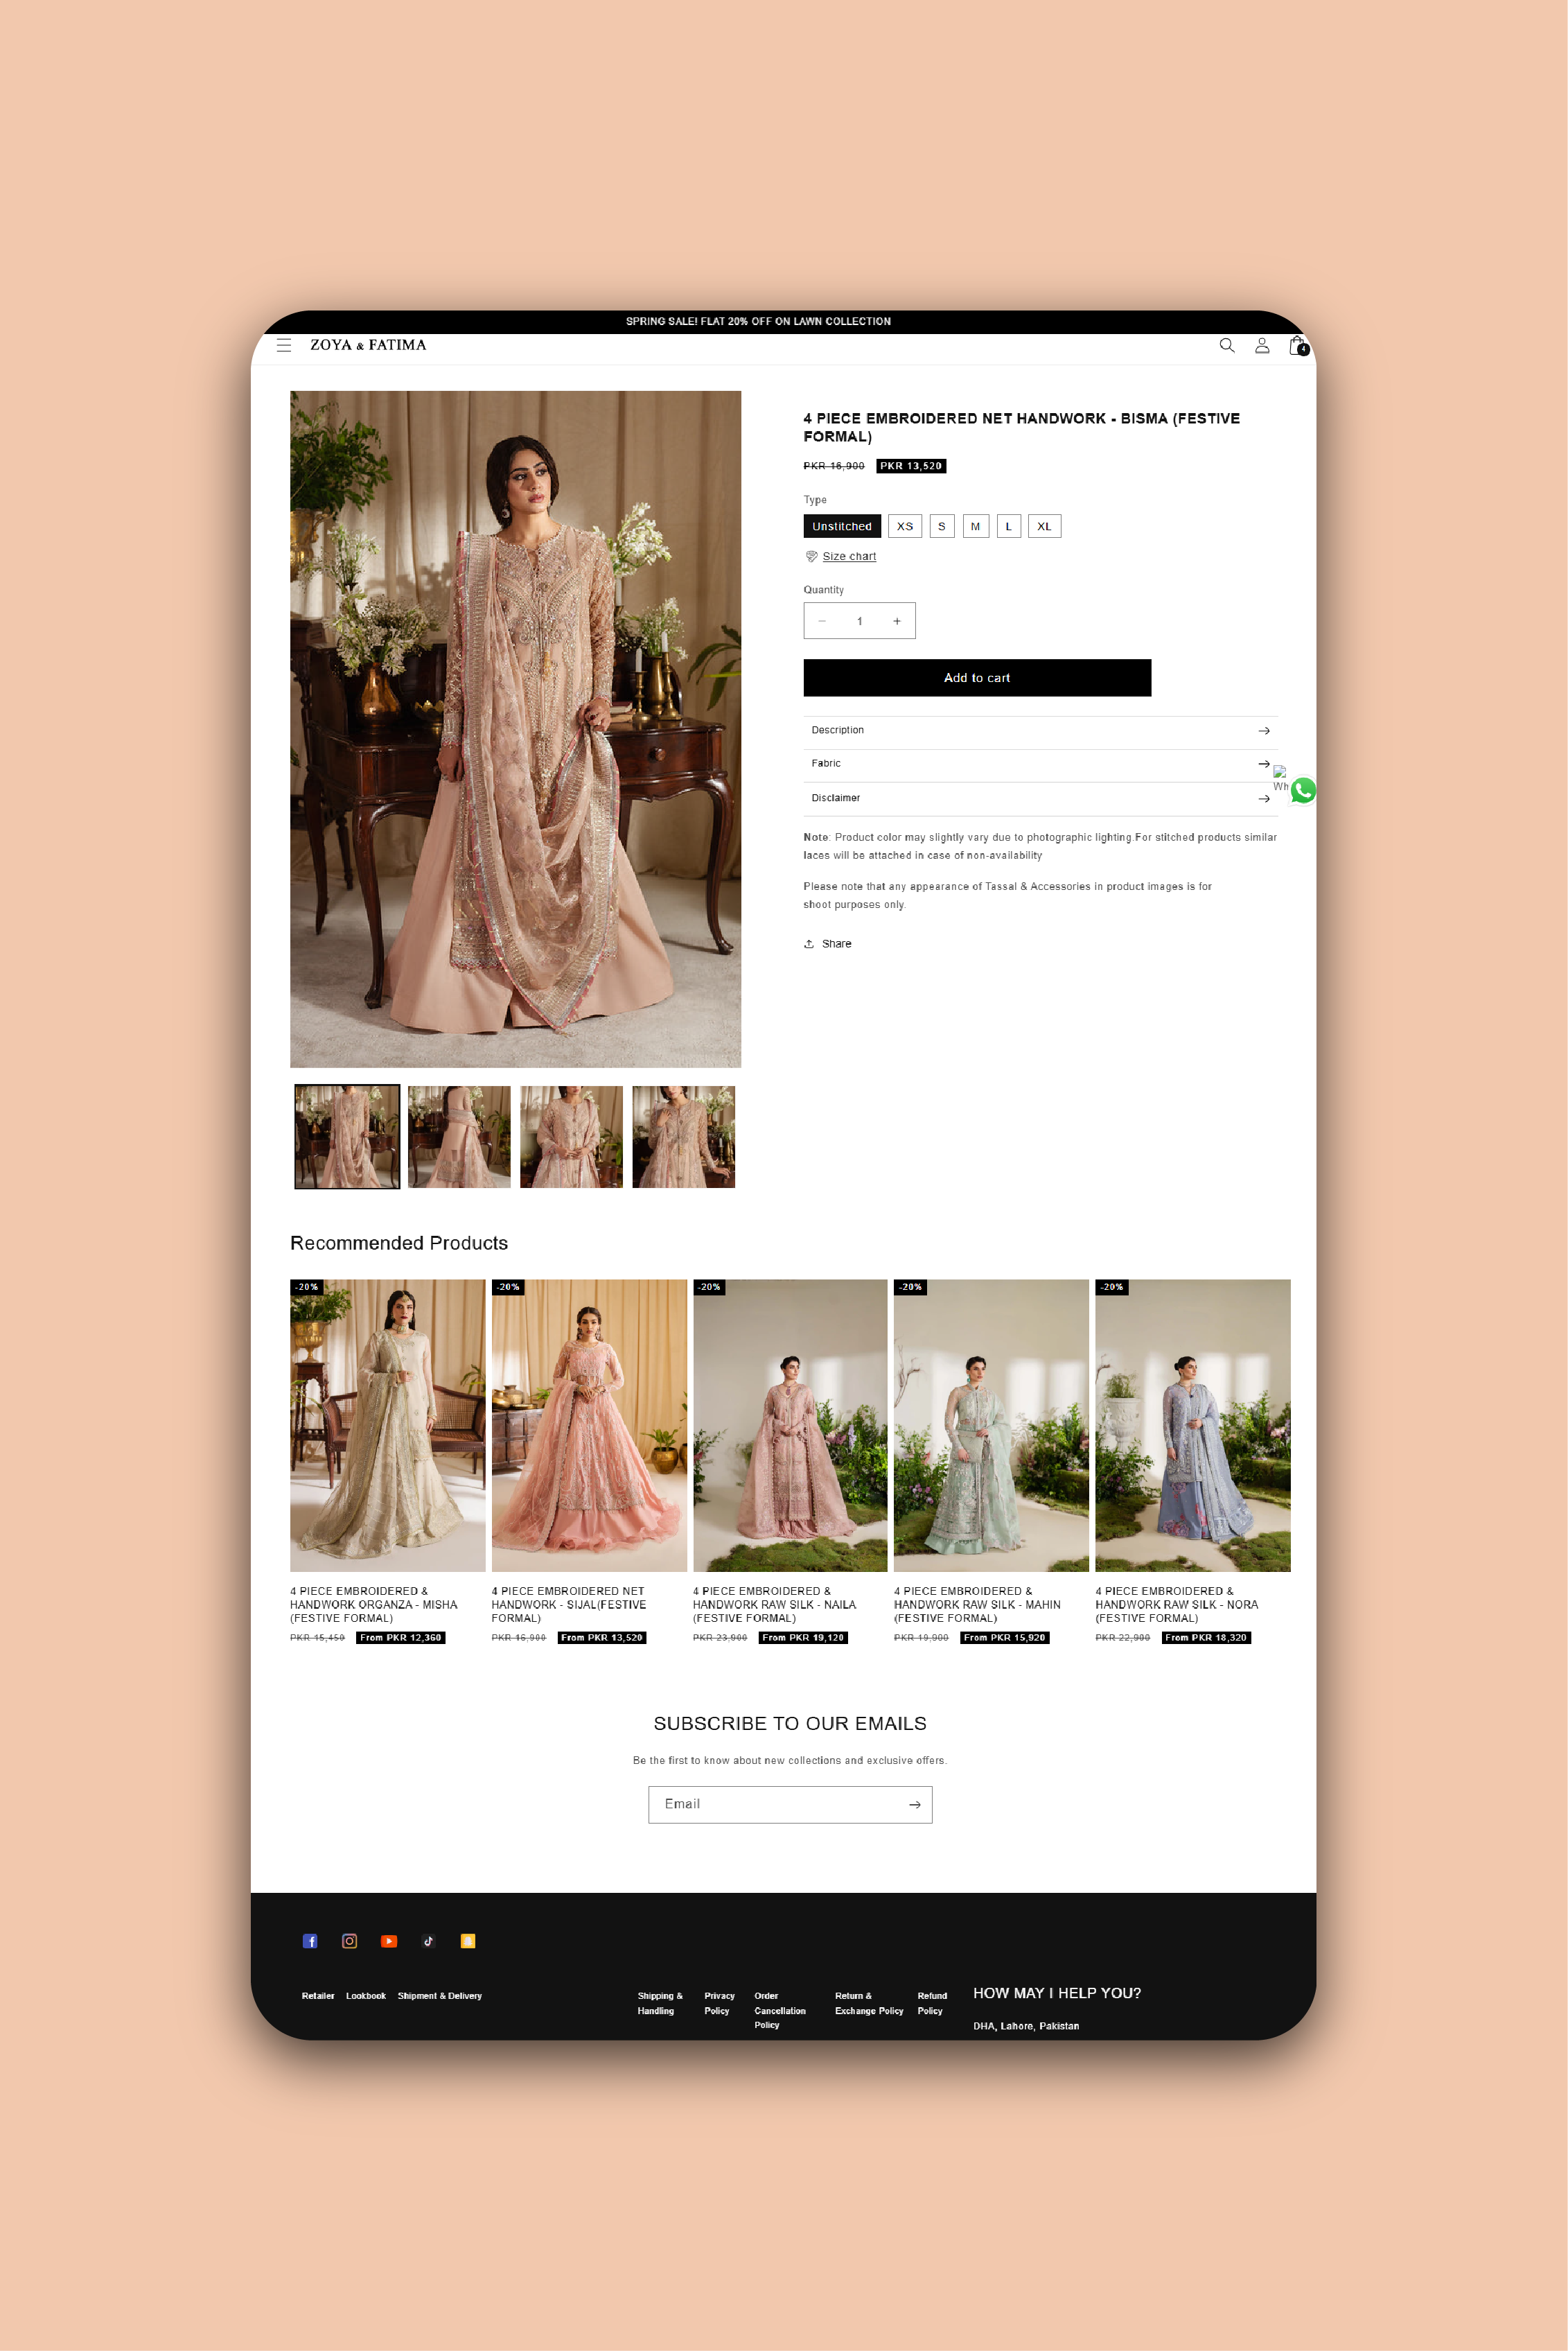The width and height of the screenshot is (1568, 2351).
Task: Open the hamburger navigation menu
Action: point(284,345)
